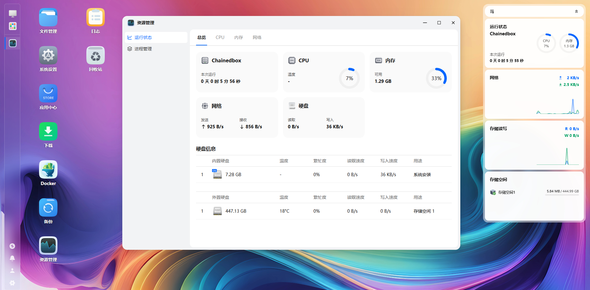Launch the 应用中心 STORE icon
The image size is (590, 290).
[48, 94]
